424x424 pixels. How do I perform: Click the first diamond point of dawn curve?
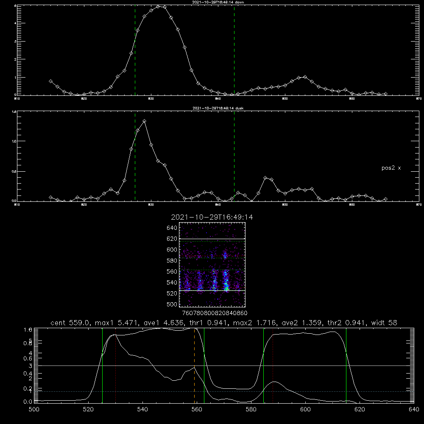click(x=50, y=81)
